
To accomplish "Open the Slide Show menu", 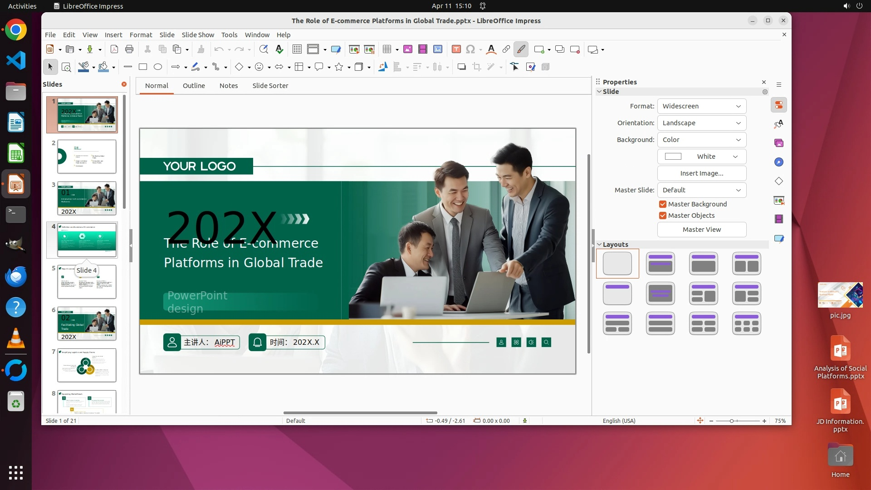I will click(198, 35).
